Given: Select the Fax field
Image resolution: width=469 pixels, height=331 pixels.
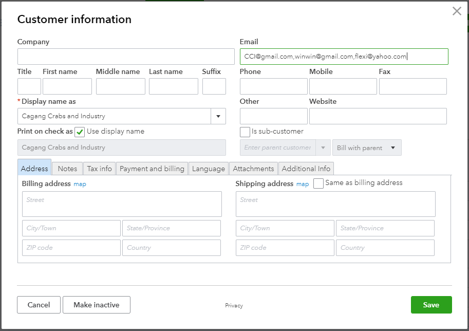Looking at the screenshot, I should (413, 86).
